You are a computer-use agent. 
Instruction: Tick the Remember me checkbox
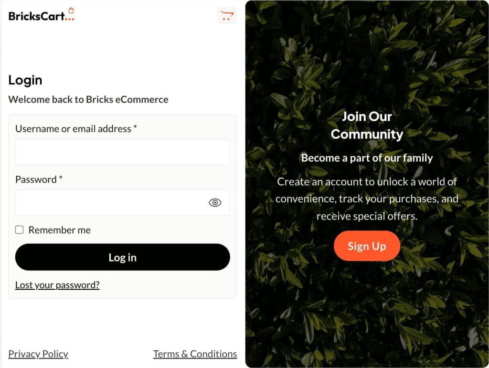tap(19, 230)
